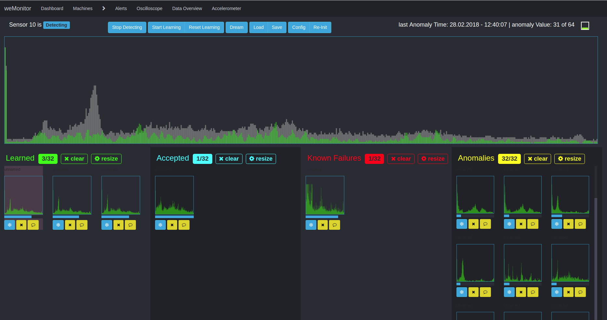Delete the first Learned pattern (x icon)
The image size is (607, 320).
tap(21, 225)
